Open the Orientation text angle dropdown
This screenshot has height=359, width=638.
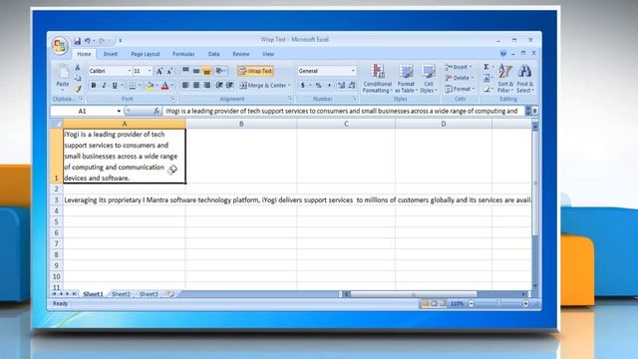point(221,71)
